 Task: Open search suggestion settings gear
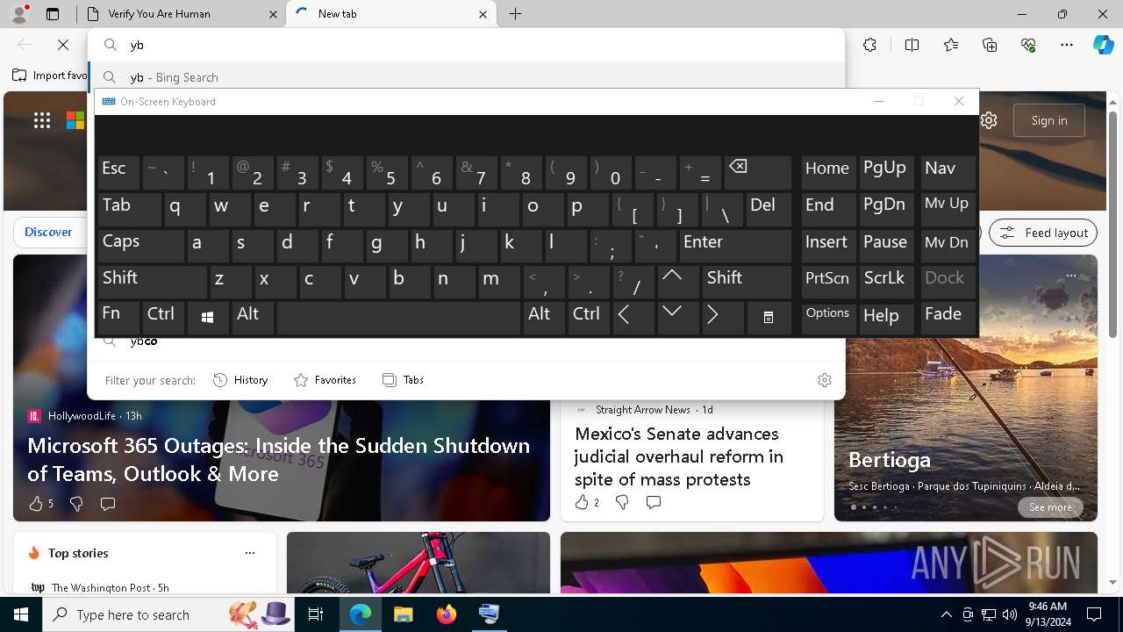825,380
